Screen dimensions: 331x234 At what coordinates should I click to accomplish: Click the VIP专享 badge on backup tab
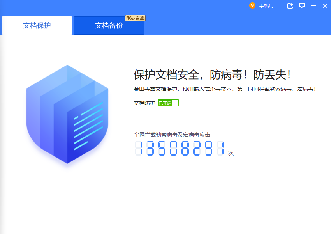click(x=135, y=18)
